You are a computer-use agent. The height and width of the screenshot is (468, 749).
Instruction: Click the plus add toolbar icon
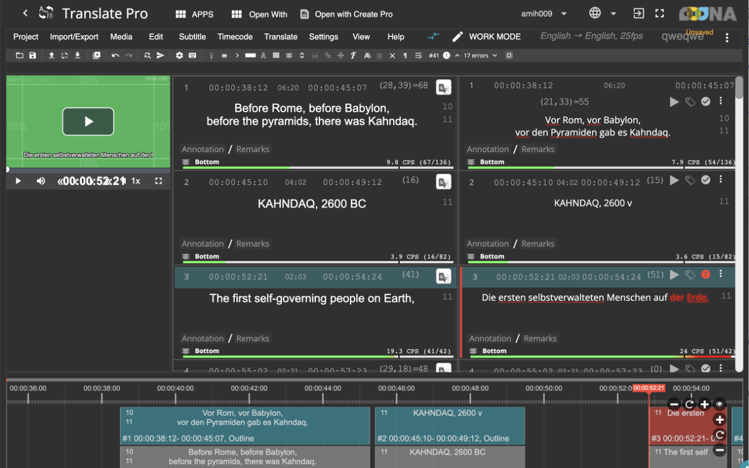(x=341, y=56)
